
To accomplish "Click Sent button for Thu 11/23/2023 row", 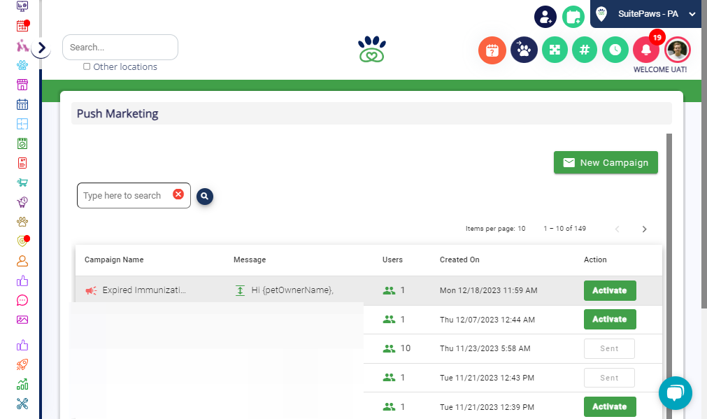I will click(x=609, y=348).
